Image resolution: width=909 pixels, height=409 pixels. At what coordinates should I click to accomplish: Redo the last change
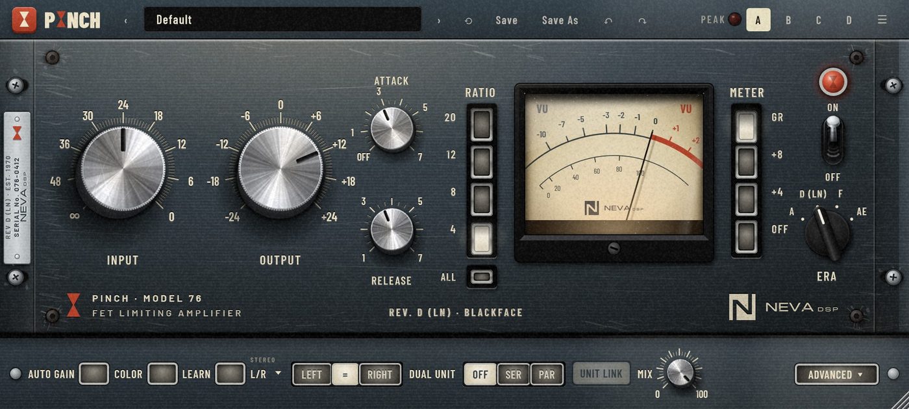coord(642,21)
